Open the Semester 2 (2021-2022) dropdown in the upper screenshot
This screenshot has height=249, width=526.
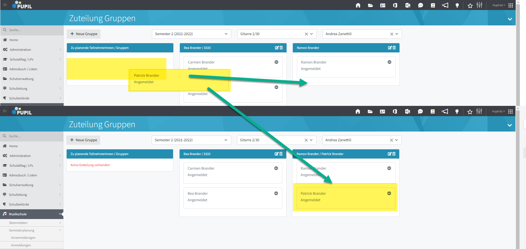191,34
